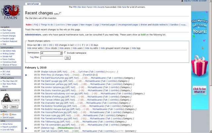
Task: Click Hide users option
Action: (x=75, y=48)
